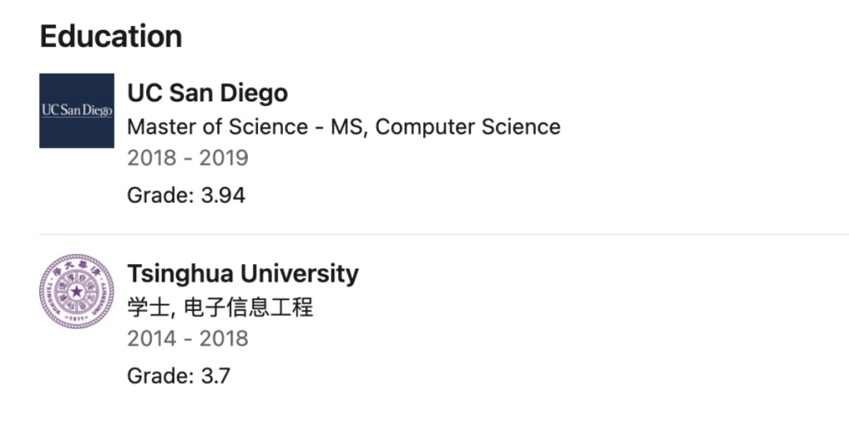Click the Tsinghua University purple seal
This screenshot has height=426, width=849.
[77, 292]
